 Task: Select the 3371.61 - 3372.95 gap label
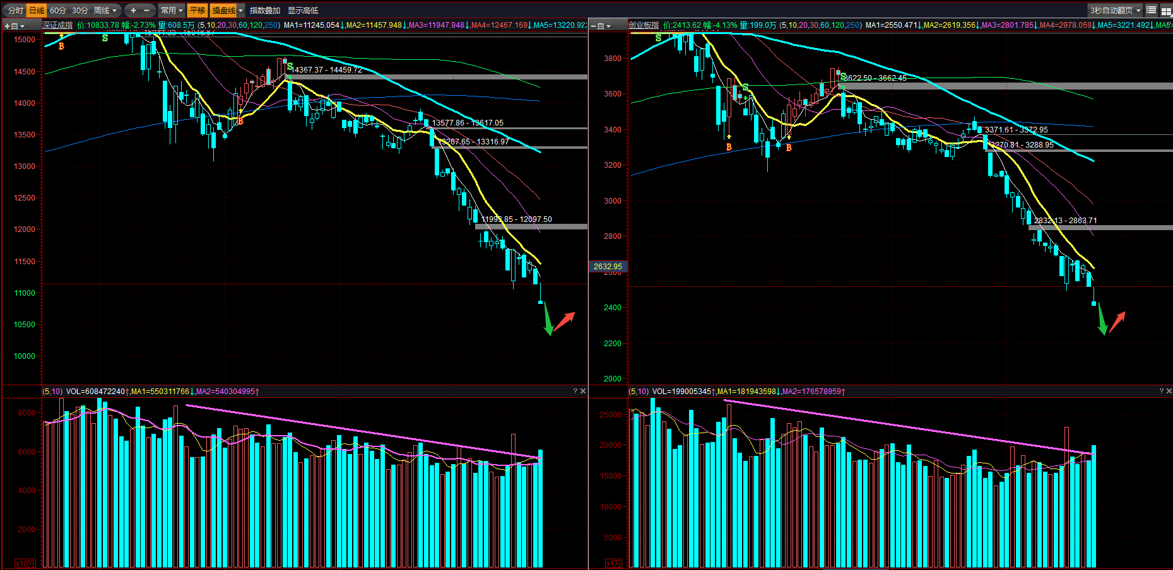[x=1017, y=130]
